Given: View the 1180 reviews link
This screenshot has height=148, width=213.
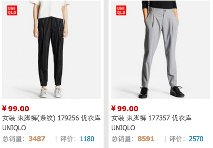Looking at the screenshot, I should (x=87, y=139).
